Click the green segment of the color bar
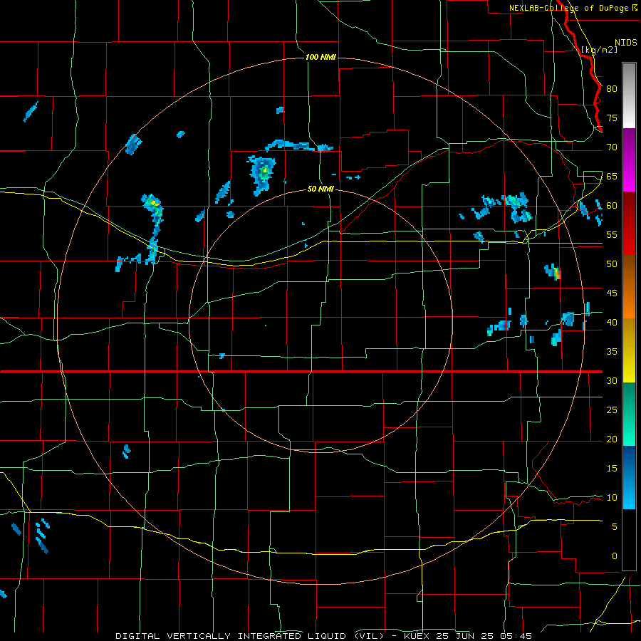 pyautogui.click(x=629, y=414)
